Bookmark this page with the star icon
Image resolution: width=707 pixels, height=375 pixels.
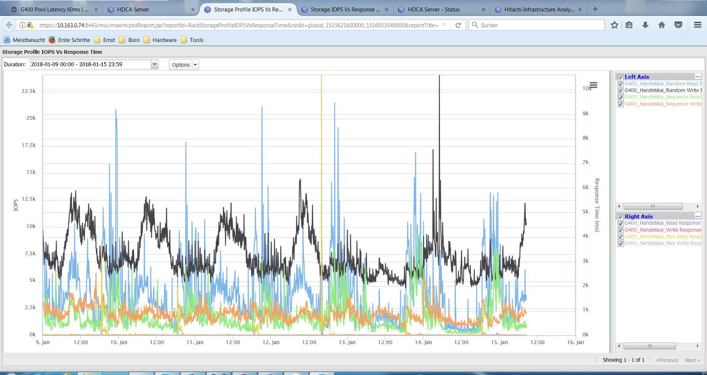[614, 25]
